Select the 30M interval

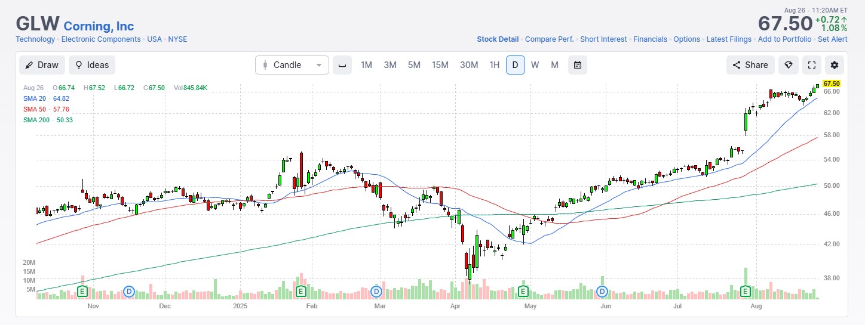pyautogui.click(x=469, y=65)
